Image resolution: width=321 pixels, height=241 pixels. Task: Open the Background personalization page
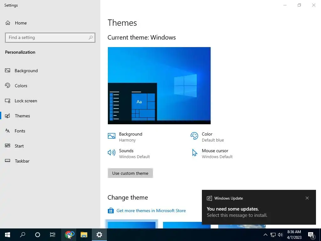tap(21, 71)
